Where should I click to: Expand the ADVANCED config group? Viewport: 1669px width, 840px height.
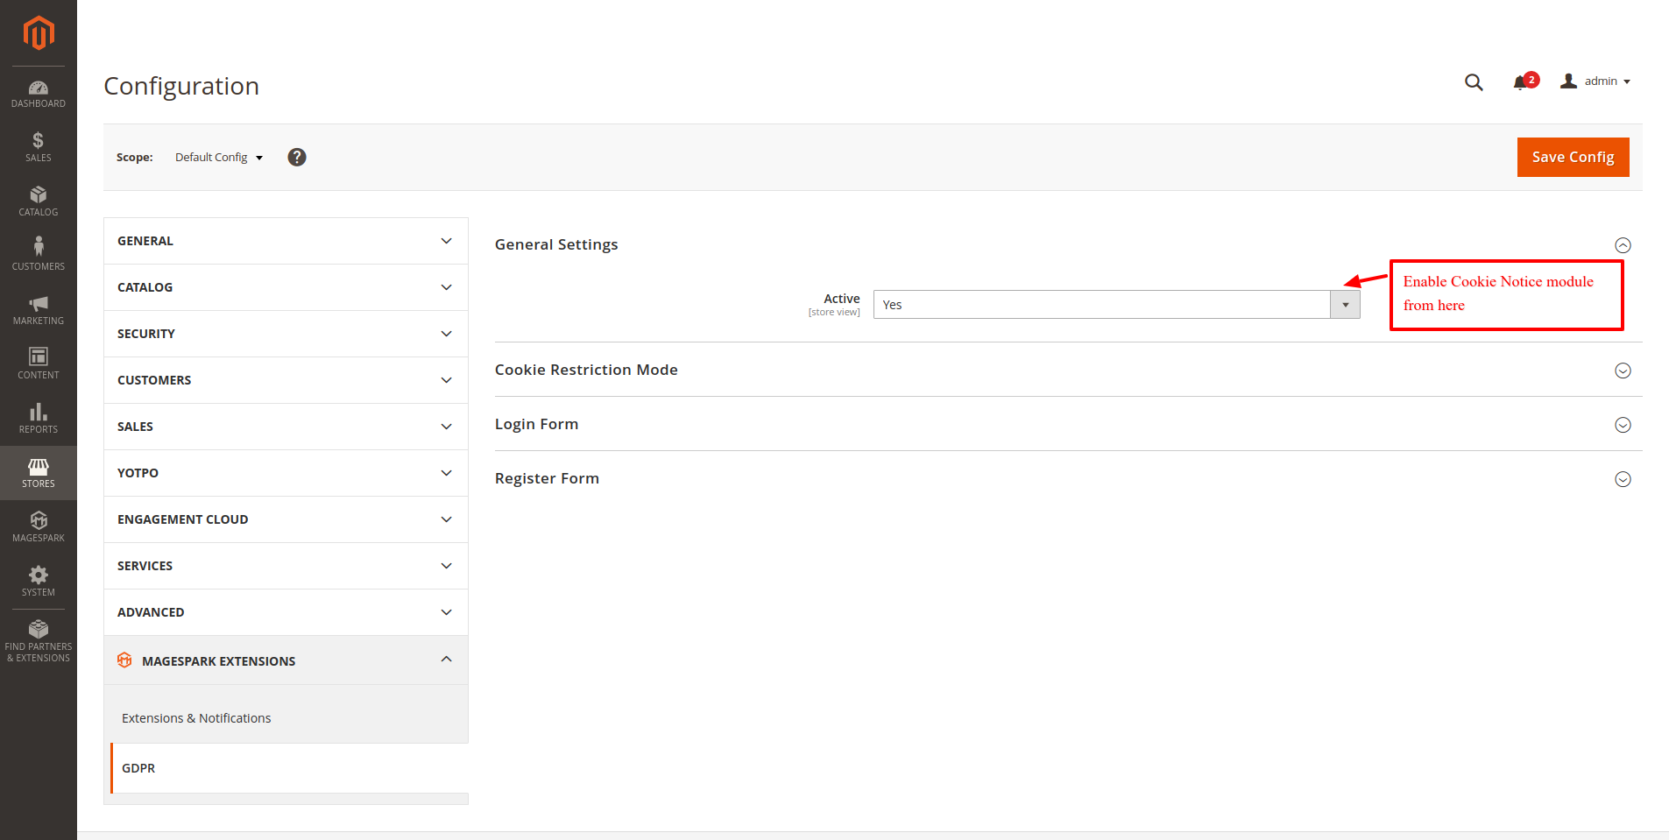[286, 612]
